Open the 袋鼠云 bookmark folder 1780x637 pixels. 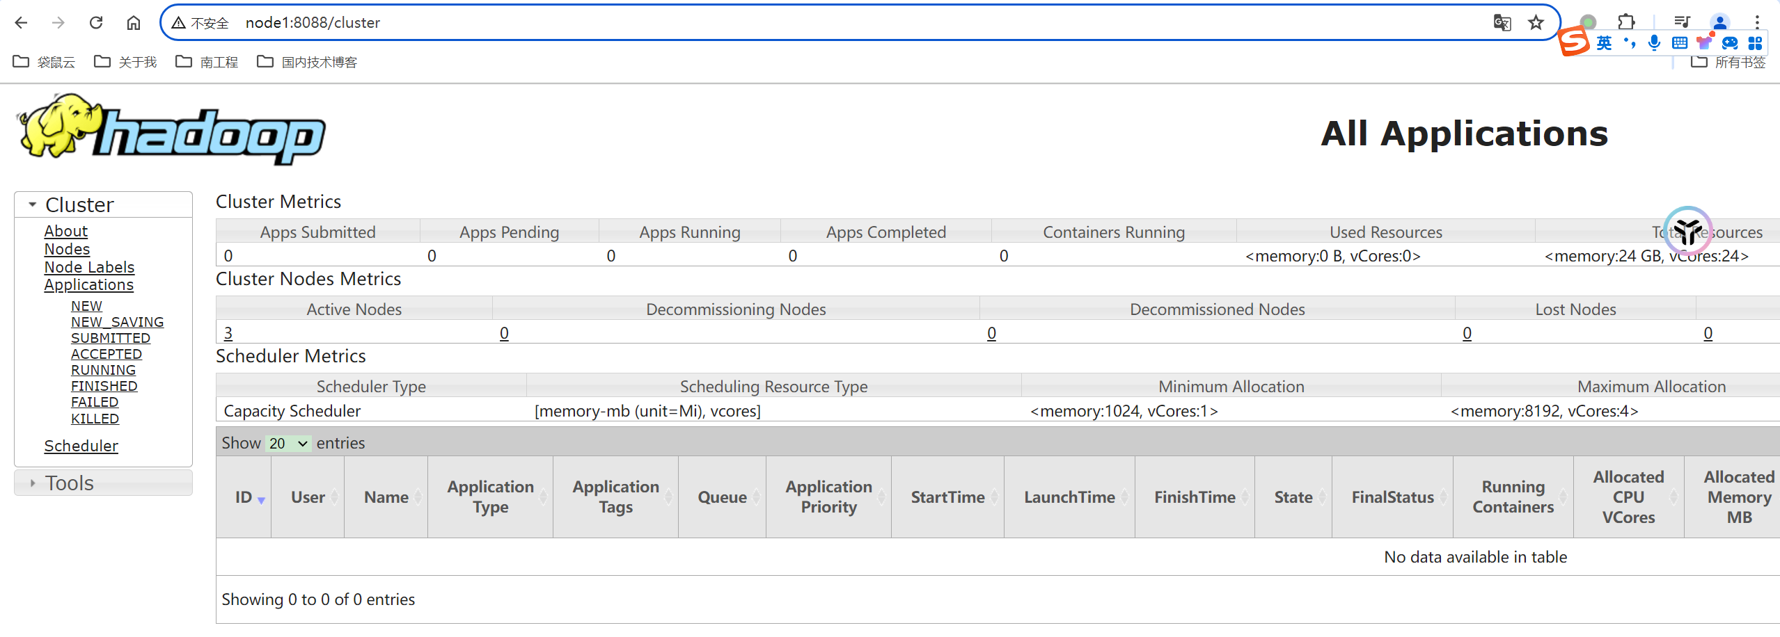[44, 62]
